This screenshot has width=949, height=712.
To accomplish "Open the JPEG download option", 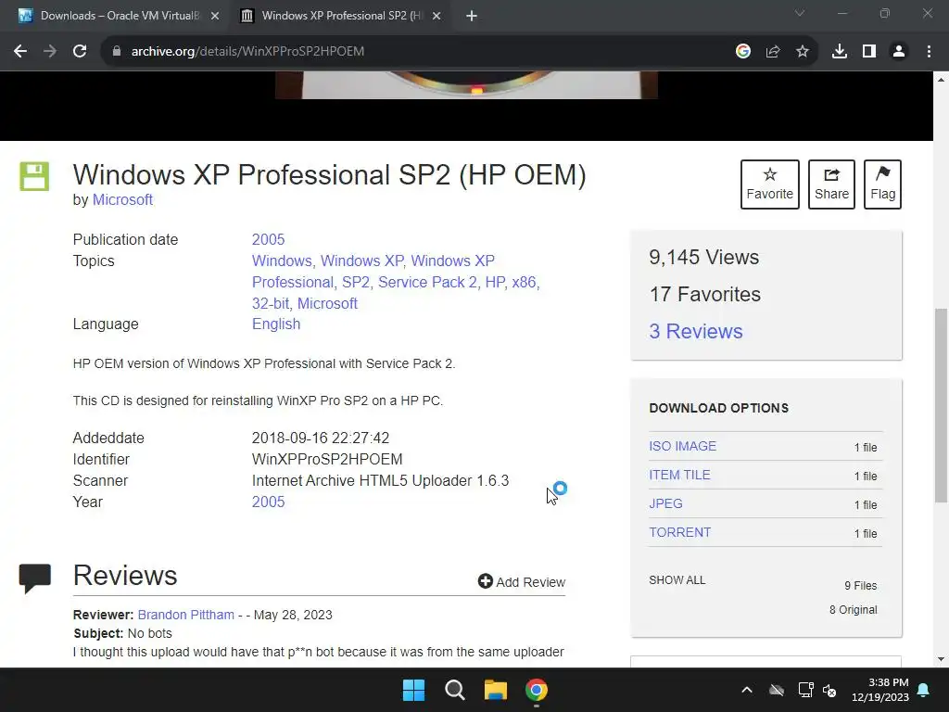I will pos(665,503).
